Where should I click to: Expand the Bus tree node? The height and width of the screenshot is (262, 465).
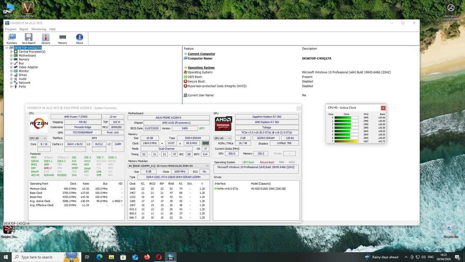pos(11,63)
